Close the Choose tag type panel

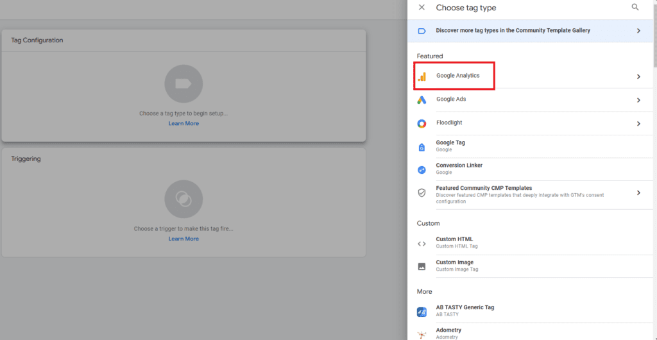click(x=422, y=8)
